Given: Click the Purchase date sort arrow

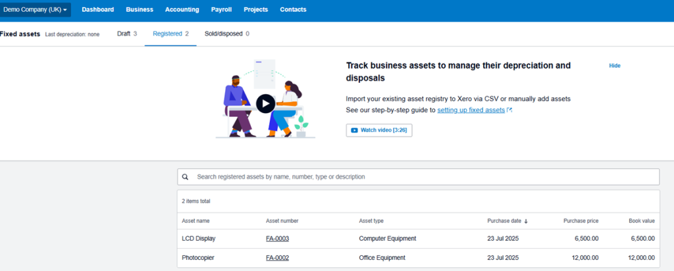Looking at the screenshot, I should [x=526, y=221].
